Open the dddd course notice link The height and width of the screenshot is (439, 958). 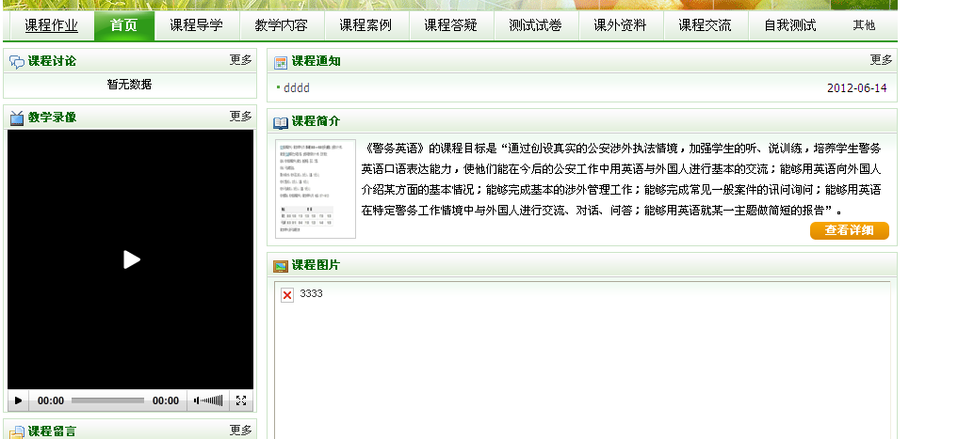pos(296,88)
